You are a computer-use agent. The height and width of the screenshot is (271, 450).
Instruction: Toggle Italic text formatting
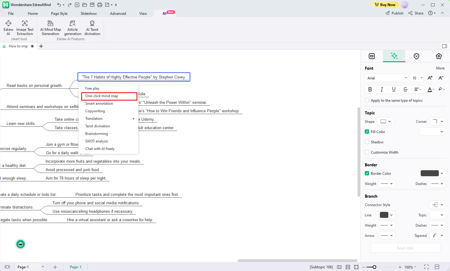coord(382,89)
